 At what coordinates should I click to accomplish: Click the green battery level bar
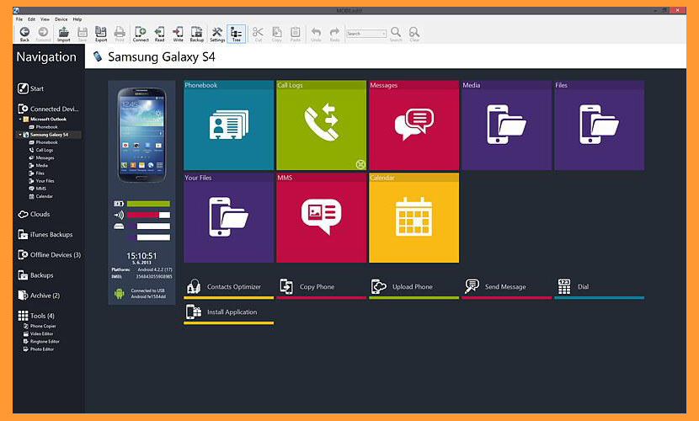tap(148, 204)
